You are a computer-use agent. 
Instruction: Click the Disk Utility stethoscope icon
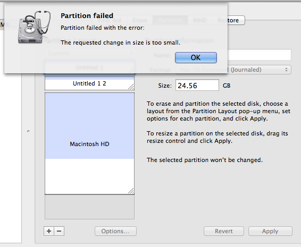35,27
